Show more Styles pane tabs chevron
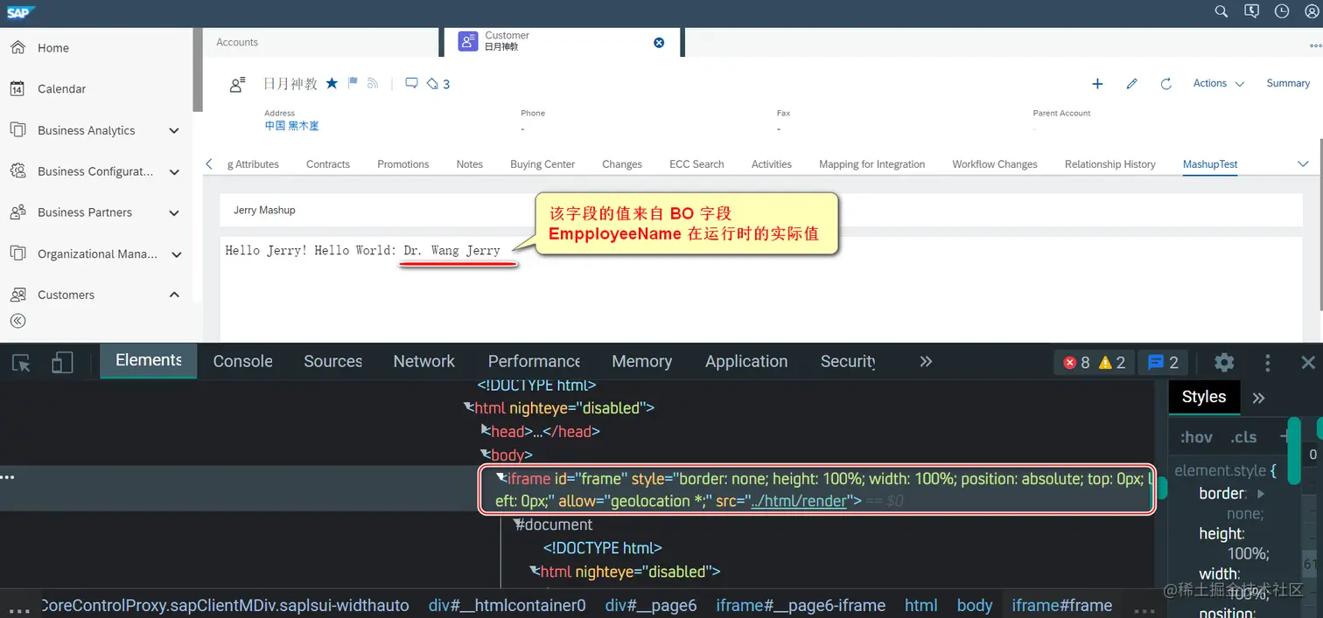This screenshot has width=1323, height=618. [1258, 398]
